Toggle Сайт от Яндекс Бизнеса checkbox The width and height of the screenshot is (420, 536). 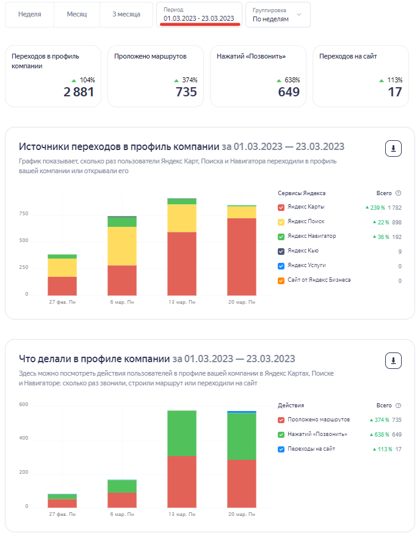pos(281,281)
